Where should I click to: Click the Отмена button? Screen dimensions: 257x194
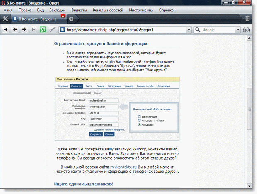coord(109,134)
